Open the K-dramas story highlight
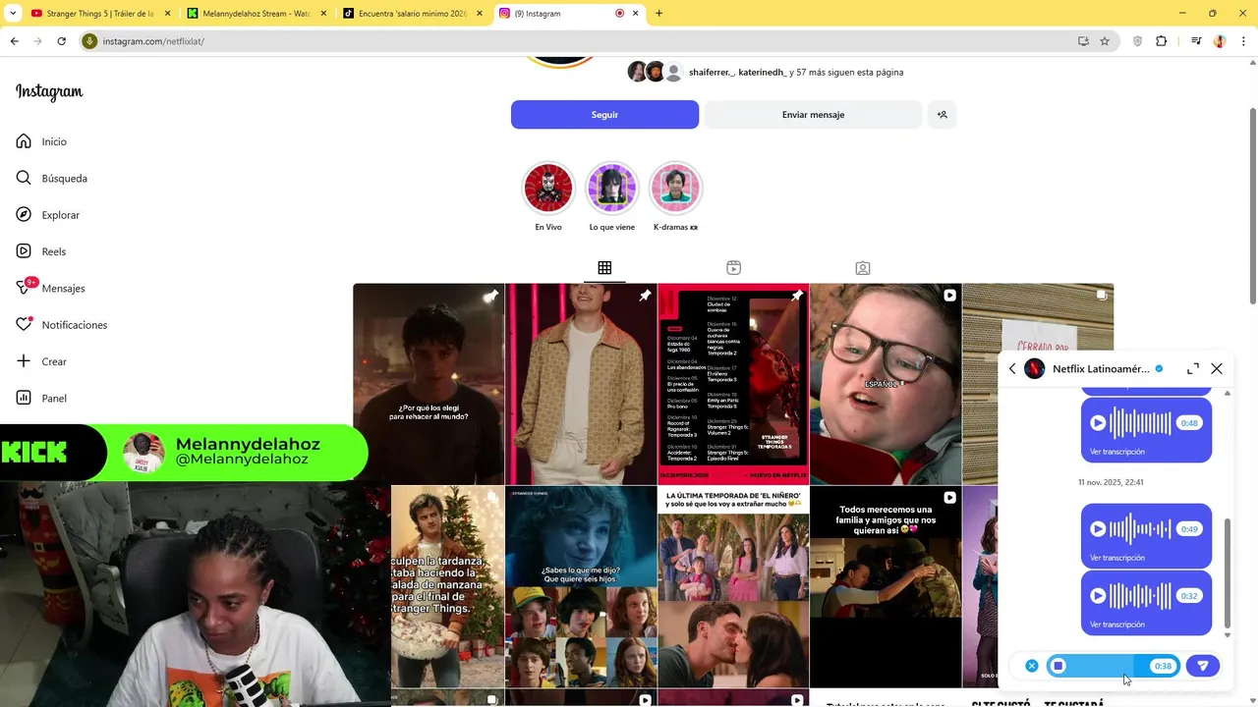The height and width of the screenshot is (707, 1258). (675, 188)
